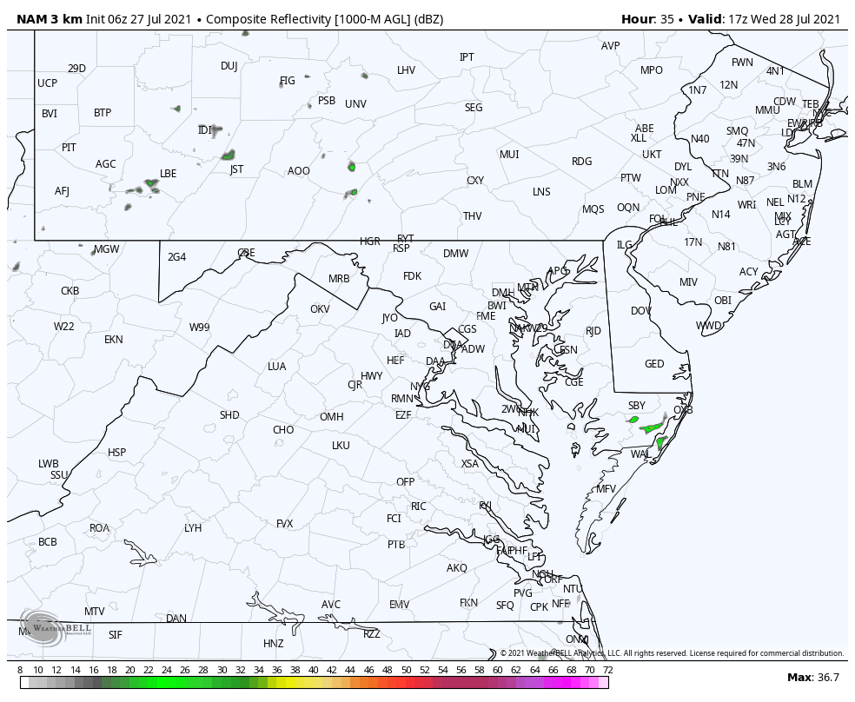The image size is (855, 702).
Task: Click the MIV station label
Action: 688,281
